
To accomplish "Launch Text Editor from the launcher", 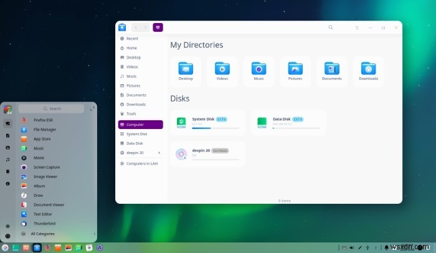I will [x=57, y=214].
